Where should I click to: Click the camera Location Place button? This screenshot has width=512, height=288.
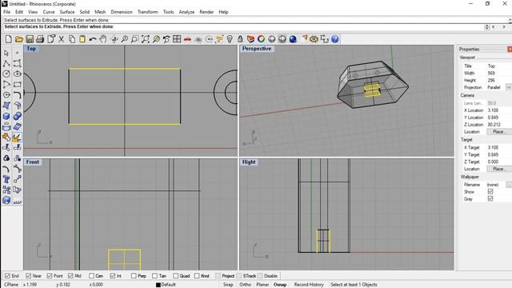pos(499,131)
